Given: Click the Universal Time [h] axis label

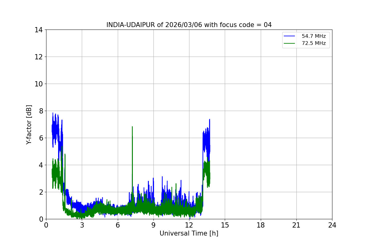Looking at the screenshot, I should [x=189, y=233].
